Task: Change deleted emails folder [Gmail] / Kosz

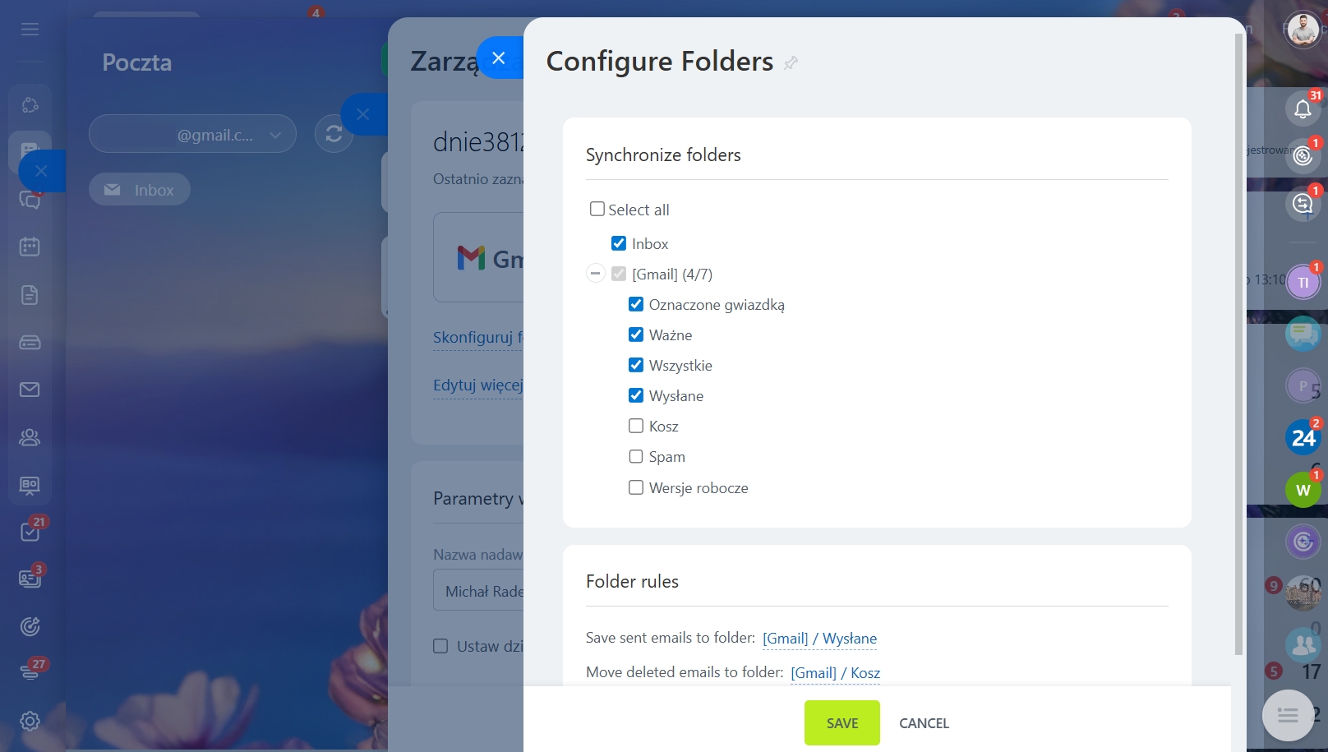Action: coord(835,673)
